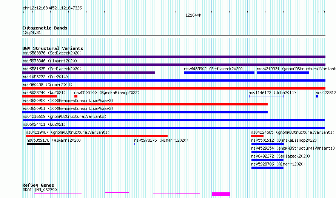Select the nsv4219931 blue bar
Screen dimensions: 336x198
(x=283, y=73)
